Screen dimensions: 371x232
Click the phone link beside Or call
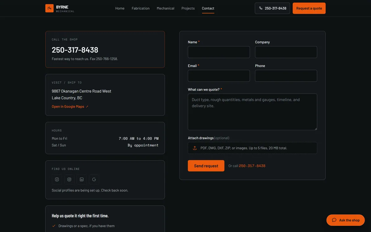pos(252,166)
